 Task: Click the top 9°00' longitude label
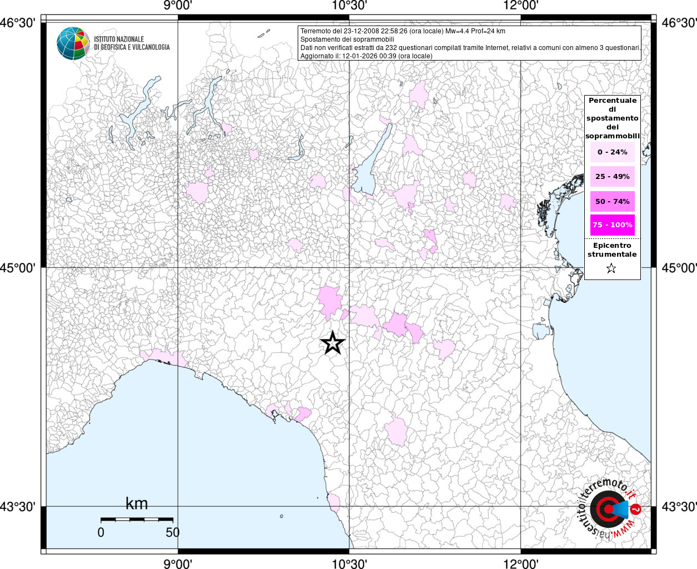coord(178,6)
